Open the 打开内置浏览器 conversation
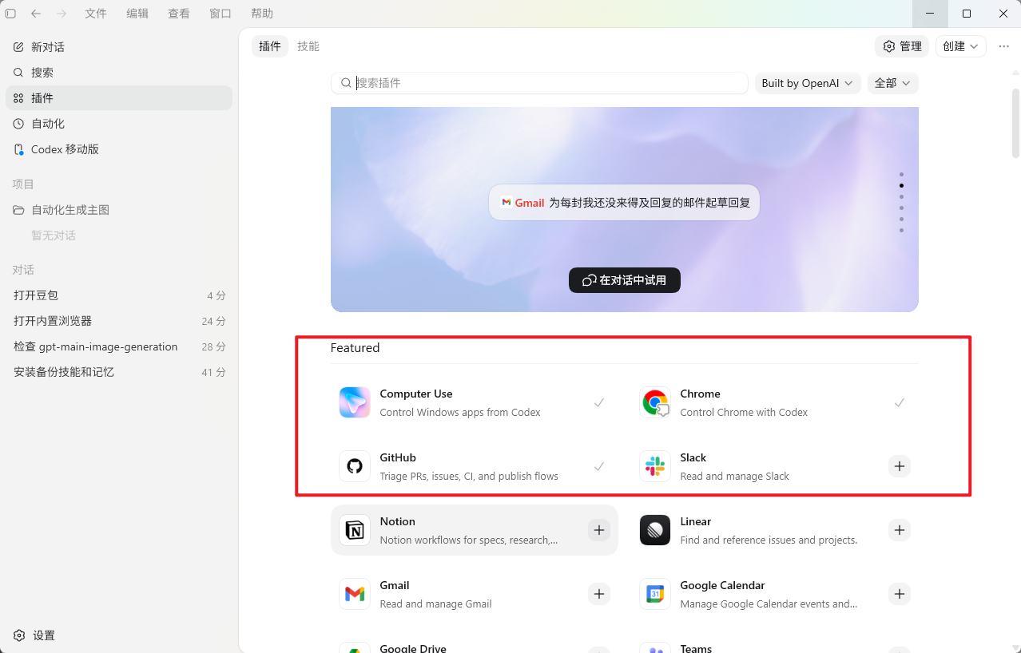Viewport: 1021px width, 653px height. coord(119,321)
